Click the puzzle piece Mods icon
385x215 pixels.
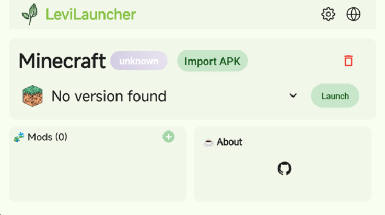tap(19, 137)
